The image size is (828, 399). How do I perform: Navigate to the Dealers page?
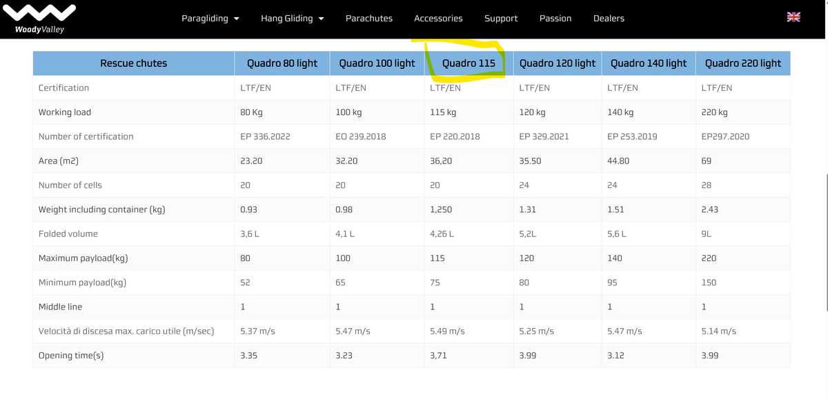609,19
